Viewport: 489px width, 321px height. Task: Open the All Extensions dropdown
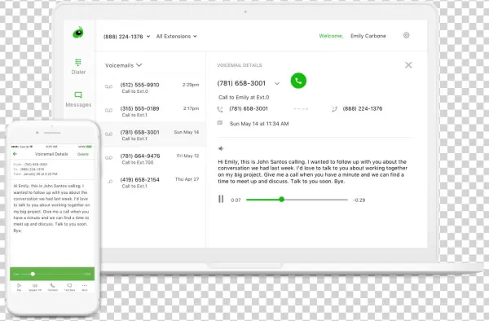pos(177,36)
